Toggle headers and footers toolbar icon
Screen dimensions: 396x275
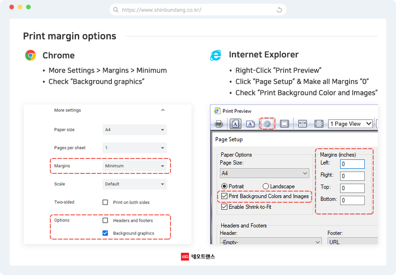click(284, 124)
